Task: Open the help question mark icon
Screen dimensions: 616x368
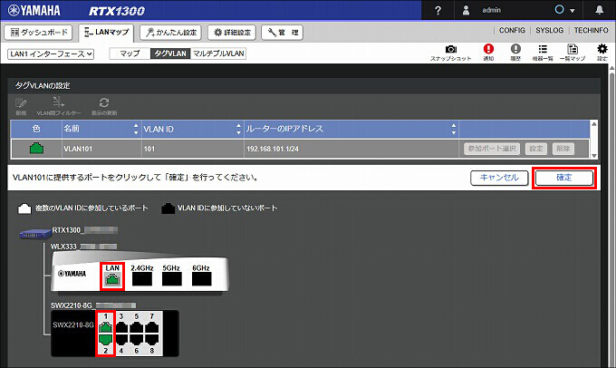Action: pos(438,10)
